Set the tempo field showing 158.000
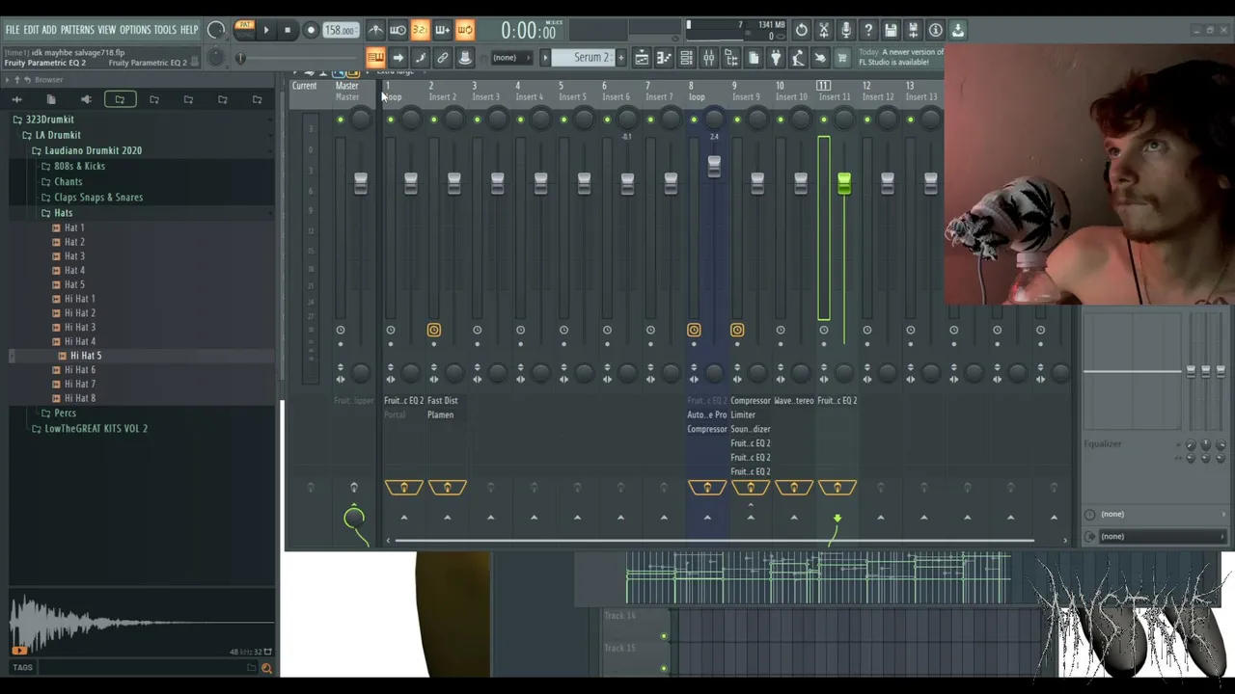 tap(340, 30)
